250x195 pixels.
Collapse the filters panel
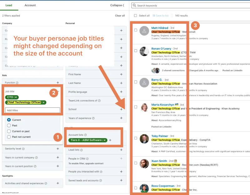point(117,5)
